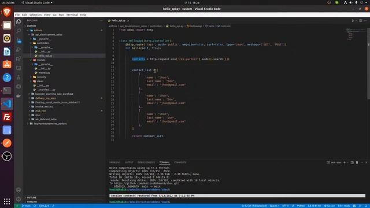Switch to the DEBUG CONSOLE tab
Screen dimensions: 370x208
coord(146,162)
